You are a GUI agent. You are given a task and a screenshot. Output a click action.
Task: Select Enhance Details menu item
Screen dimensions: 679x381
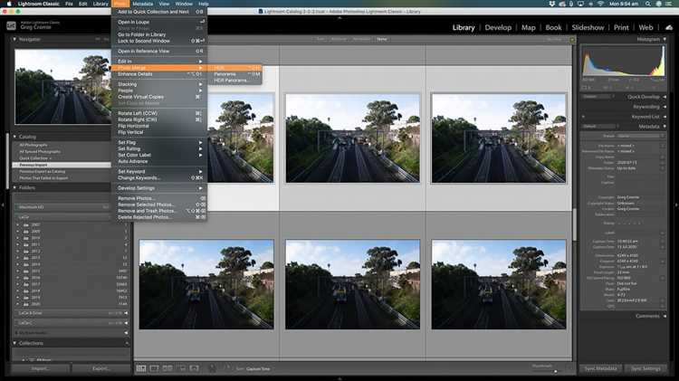[159, 74]
